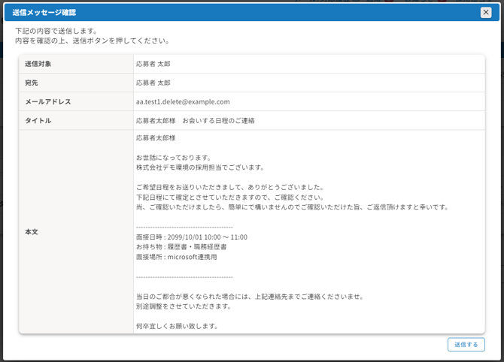Image resolution: width=504 pixels, height=362 pixels.
Task: Click the 送信する button
Action: [466, 345]
